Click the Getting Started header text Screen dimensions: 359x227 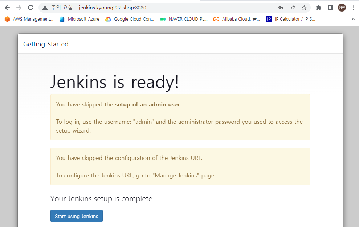point(46,44)
